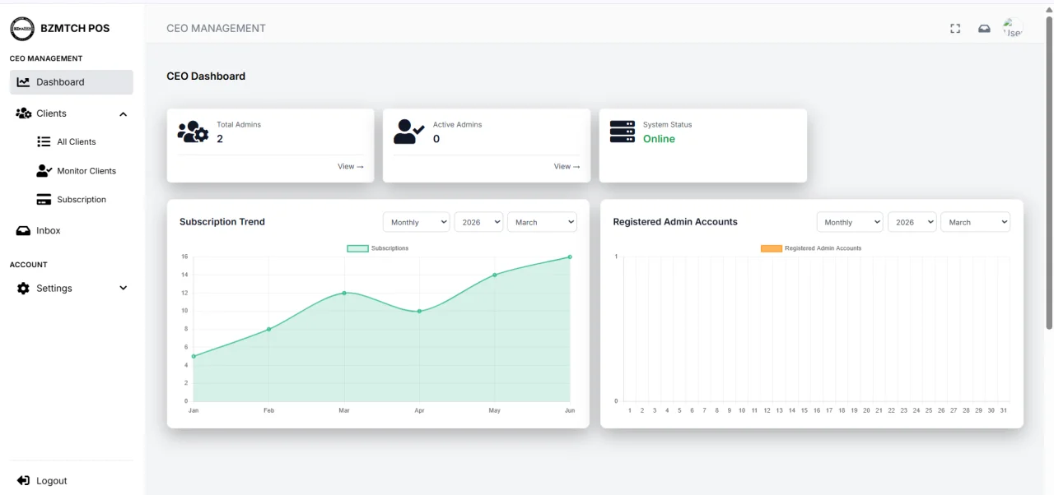Click the Apr data point on the chart
This screenshot has height=495, width=1054.
[419, 311]
